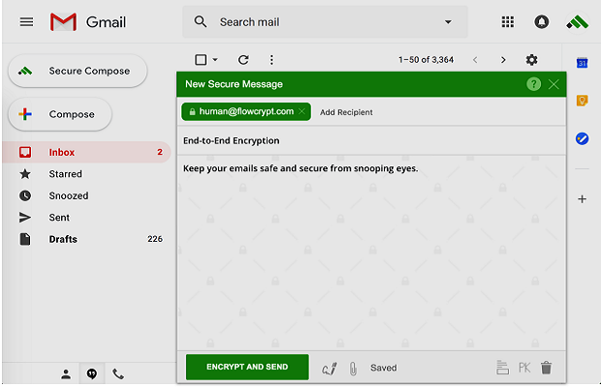Open Hangouts conversations icon
Viewport: 601px width, 387px height.
[x=92, y=373]
